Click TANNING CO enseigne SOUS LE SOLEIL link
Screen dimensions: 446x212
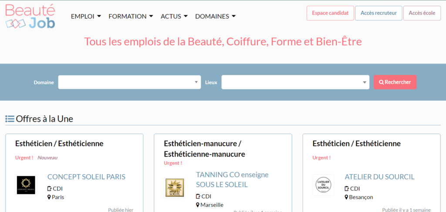[x=232, y=179]
